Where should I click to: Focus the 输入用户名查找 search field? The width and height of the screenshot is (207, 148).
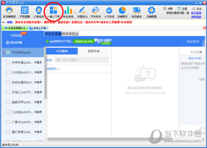tap(82, 60)
